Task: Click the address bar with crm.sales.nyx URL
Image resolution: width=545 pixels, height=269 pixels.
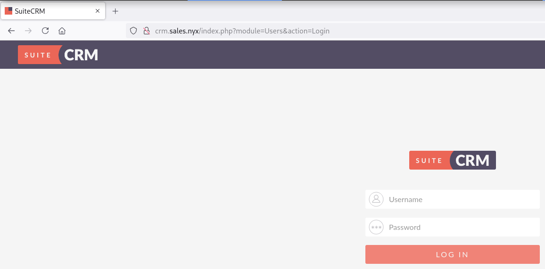Action: tap(283, 31)
